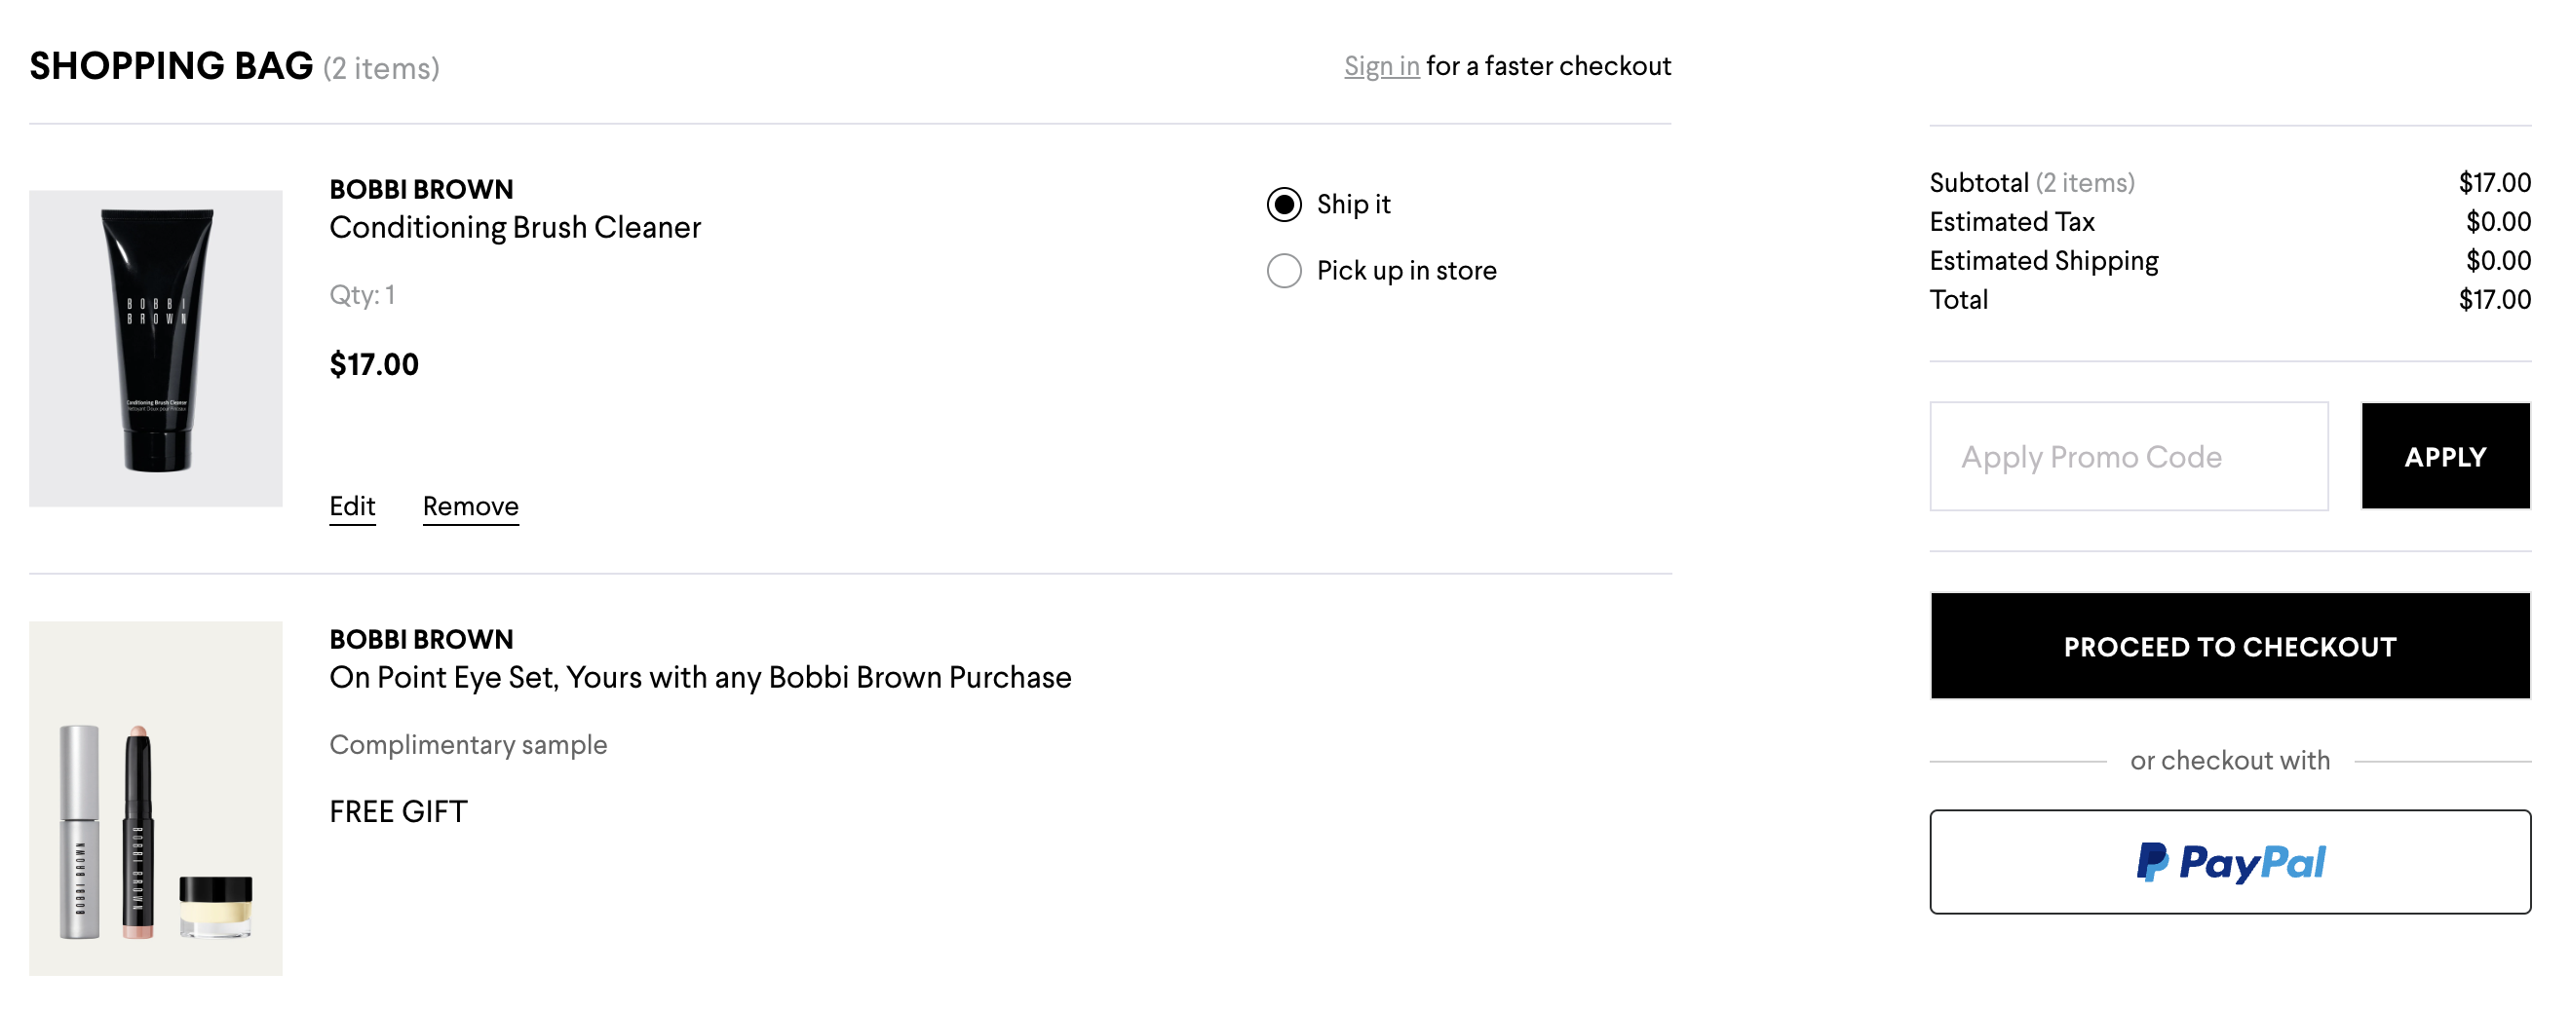Open the On Point Eye Set title

pos(700,678)
